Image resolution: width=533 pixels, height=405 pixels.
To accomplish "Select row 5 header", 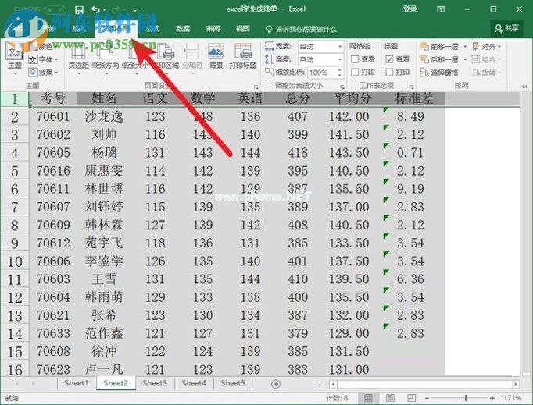I will click(x=15, y=171).
